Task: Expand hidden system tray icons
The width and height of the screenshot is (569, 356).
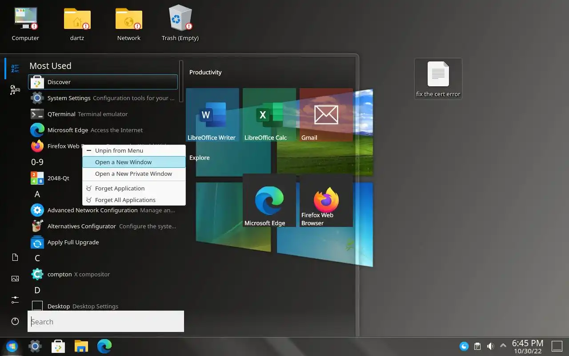Action: tap(503, 346)
